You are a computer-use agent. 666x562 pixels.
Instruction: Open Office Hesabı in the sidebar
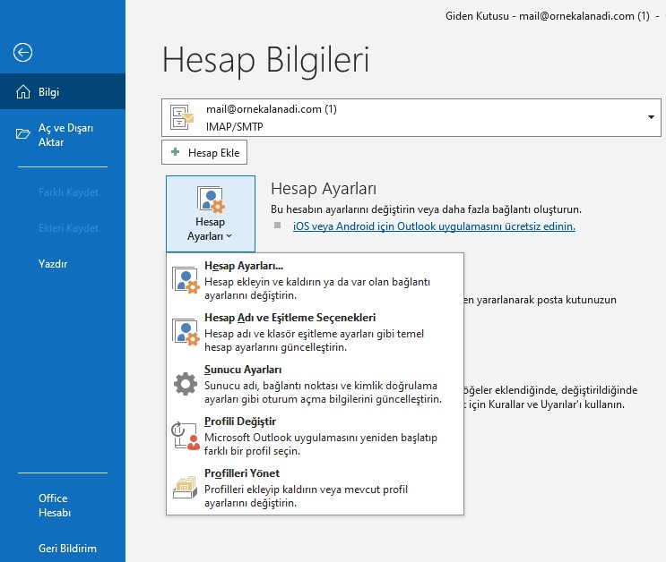click(x=53, y=506)
